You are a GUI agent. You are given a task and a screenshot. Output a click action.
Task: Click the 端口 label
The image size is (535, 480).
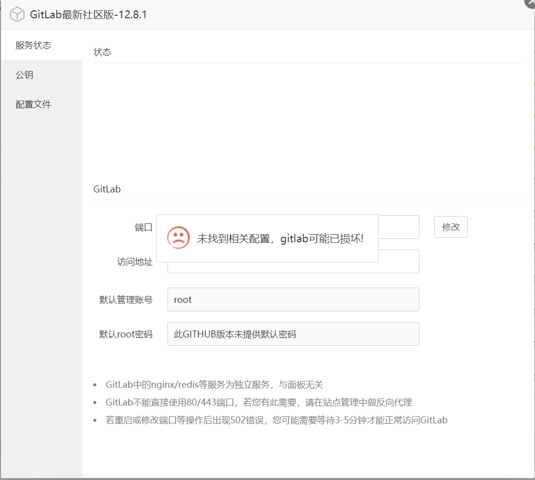[143, 227]
